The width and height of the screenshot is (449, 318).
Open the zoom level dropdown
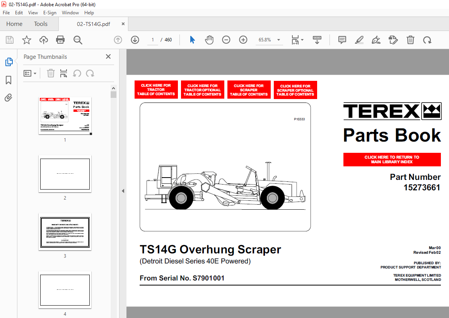pyautogui.click(x=278, y=40)
